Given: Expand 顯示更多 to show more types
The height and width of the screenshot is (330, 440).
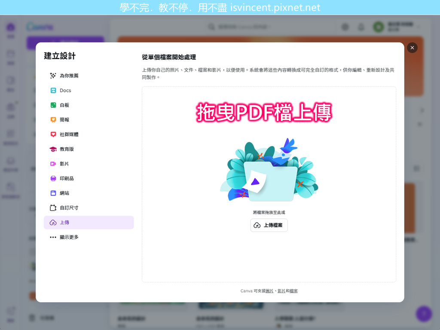Looking at the screenshot, I should [89, 237].
